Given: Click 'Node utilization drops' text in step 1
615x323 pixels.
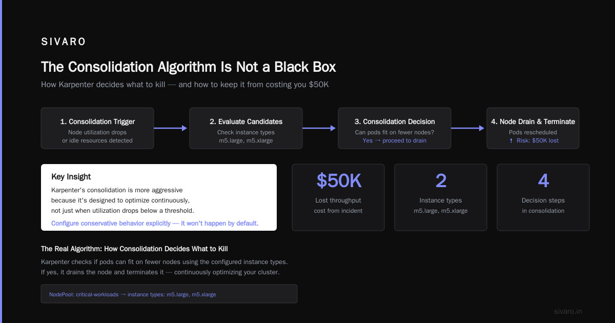Looking at the screenshot, I should click(x=97, y=132).
